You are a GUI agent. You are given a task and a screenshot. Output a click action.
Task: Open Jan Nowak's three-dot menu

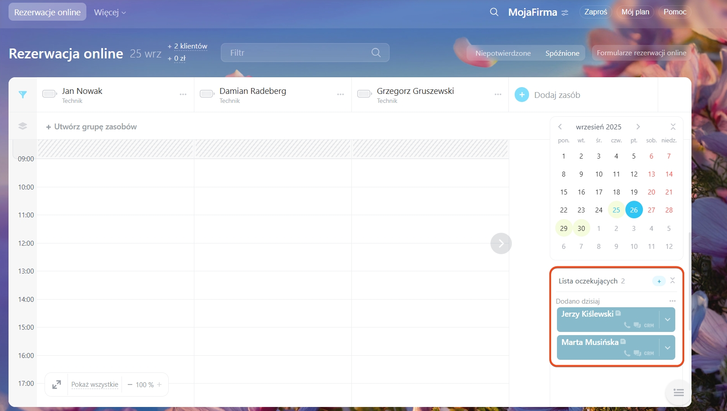click(x=183, y=94)
